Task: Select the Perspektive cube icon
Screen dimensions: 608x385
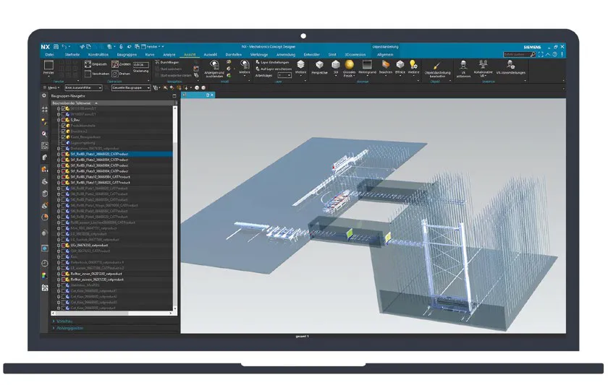Action: 319,64
